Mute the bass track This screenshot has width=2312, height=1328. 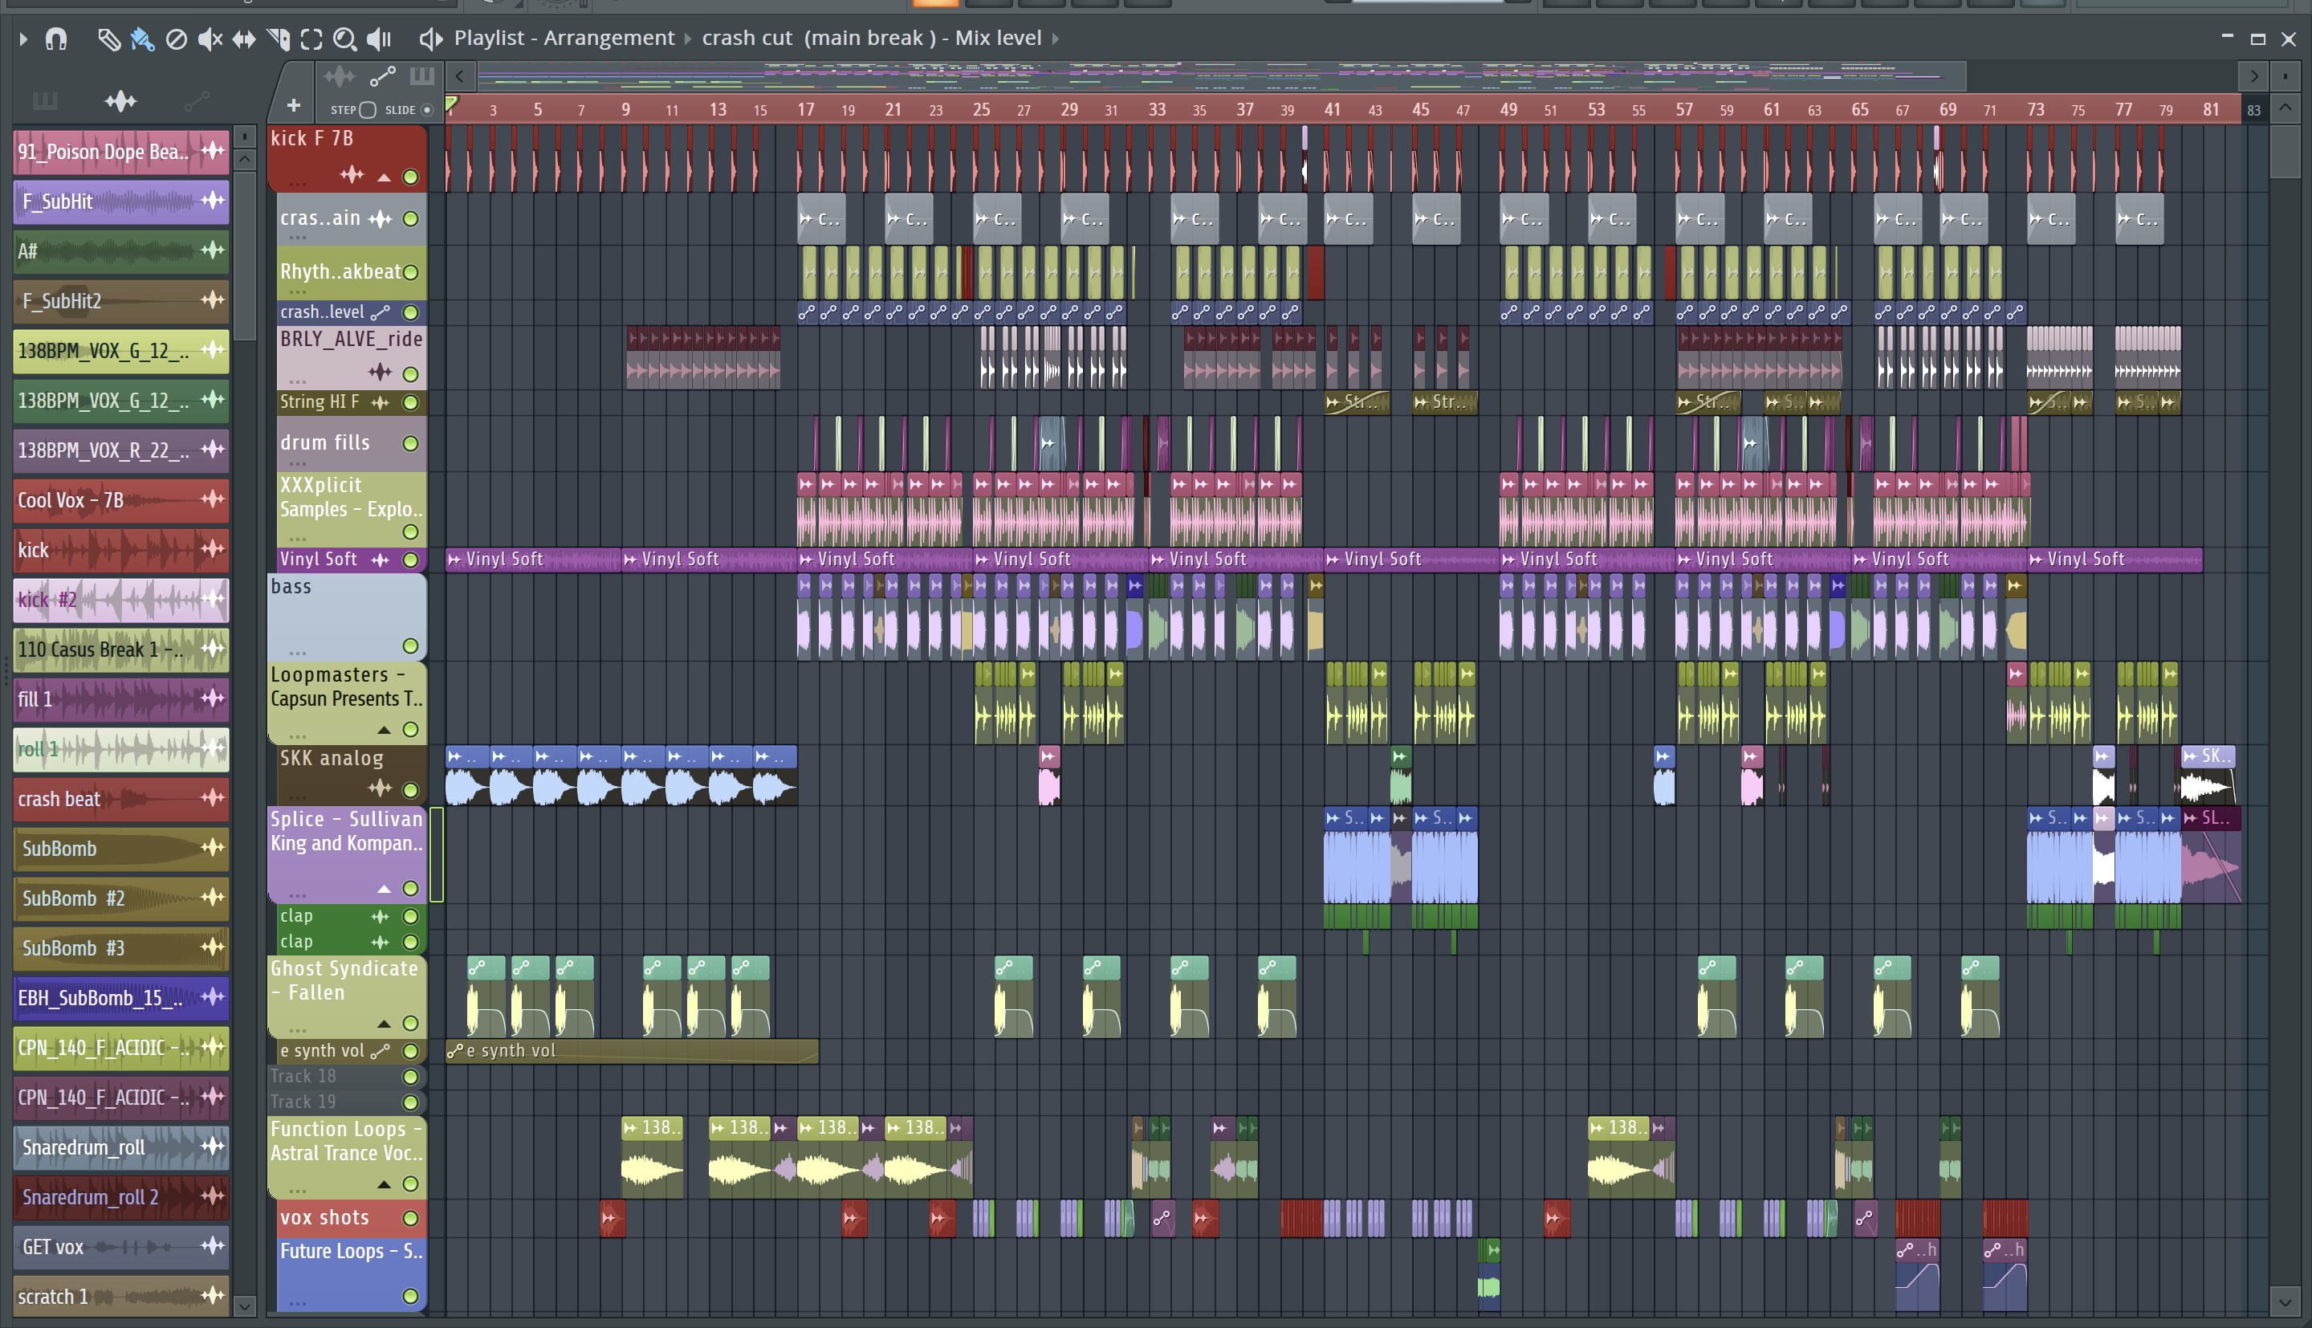coord(410,646)
